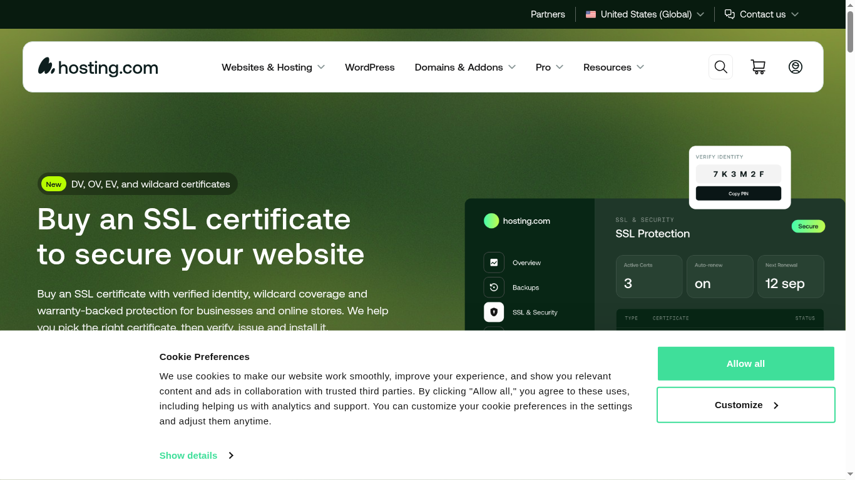855x480 pixels.
Task: Click the Next Renewal 12 sep card
Action: click(x=791, y=276)
